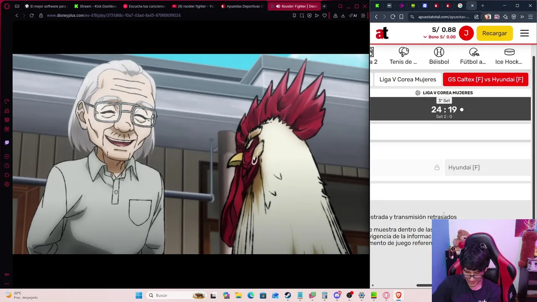Viewport: 537px width, 302px height.
Task: Click the Rooster Fighter video frame
Action: click(191, 154)
